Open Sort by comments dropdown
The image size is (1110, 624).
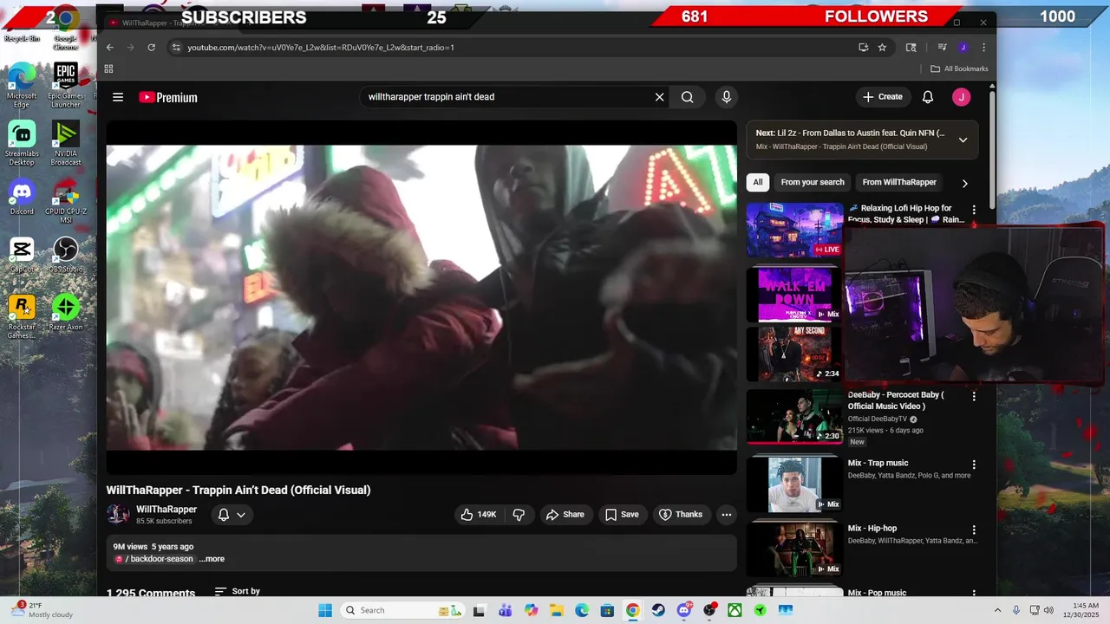[x=238, y=591]
